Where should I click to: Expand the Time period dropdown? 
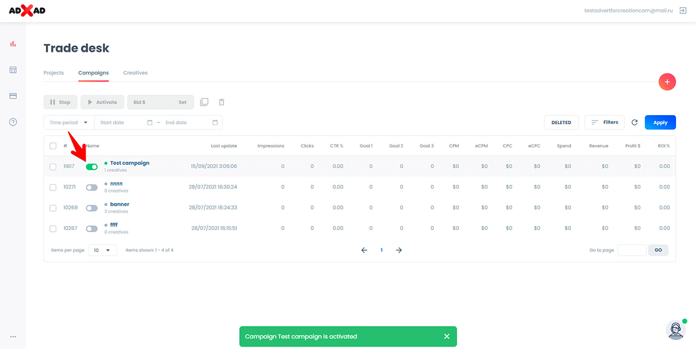(69, 122)
